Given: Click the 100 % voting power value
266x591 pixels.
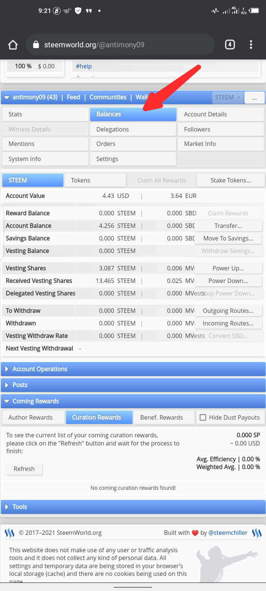Looking at the screenshot, I should [x=23, y=66].
